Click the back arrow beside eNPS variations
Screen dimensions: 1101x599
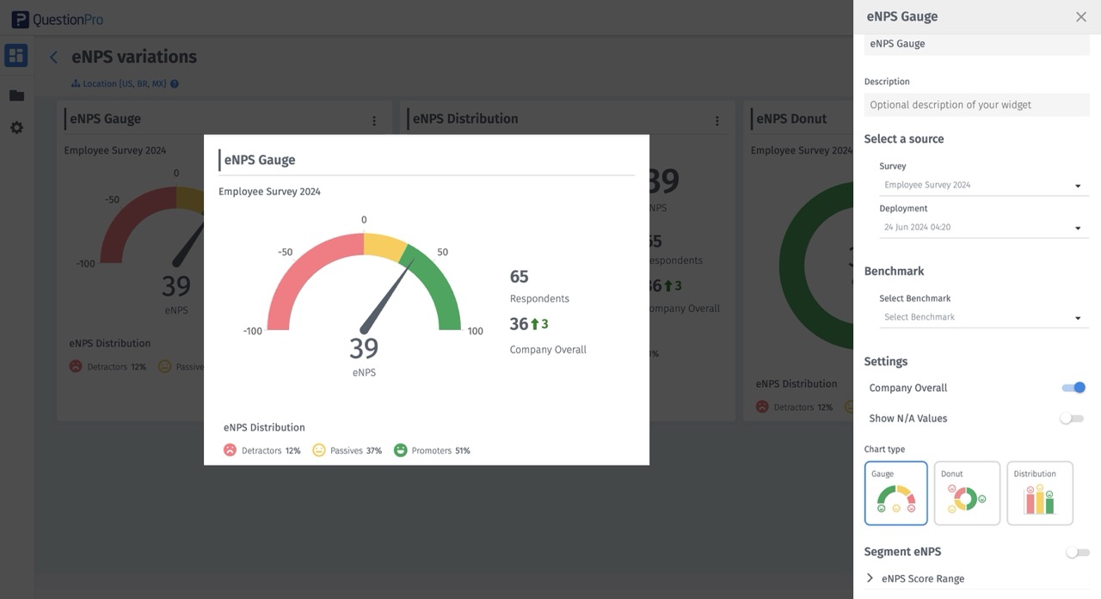point(53,58)
